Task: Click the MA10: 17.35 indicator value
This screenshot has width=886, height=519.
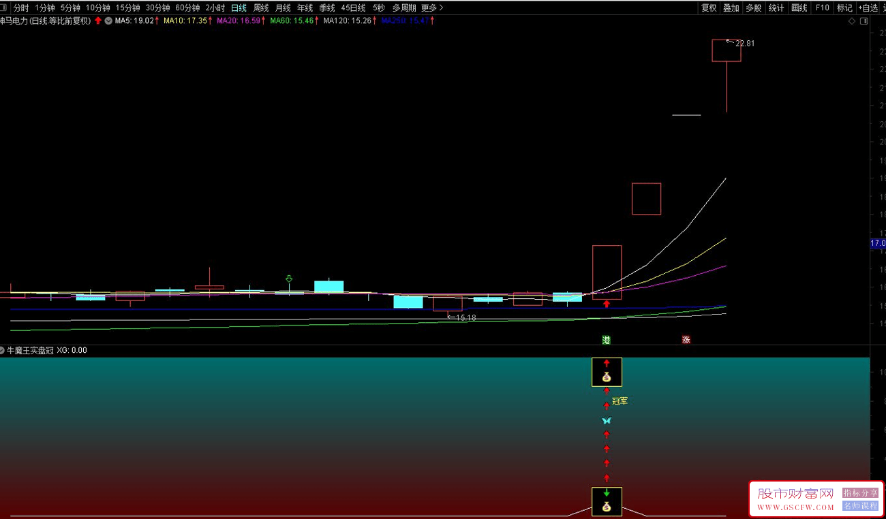Action: (185, 20)
